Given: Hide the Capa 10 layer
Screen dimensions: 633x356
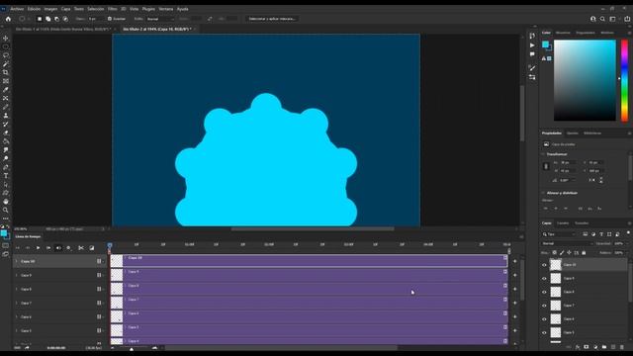Looking at the screenshot, I should [544, 265].
